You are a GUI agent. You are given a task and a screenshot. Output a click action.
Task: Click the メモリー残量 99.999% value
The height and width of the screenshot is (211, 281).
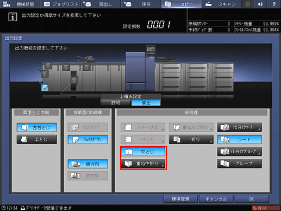click(x=271, y=24)
